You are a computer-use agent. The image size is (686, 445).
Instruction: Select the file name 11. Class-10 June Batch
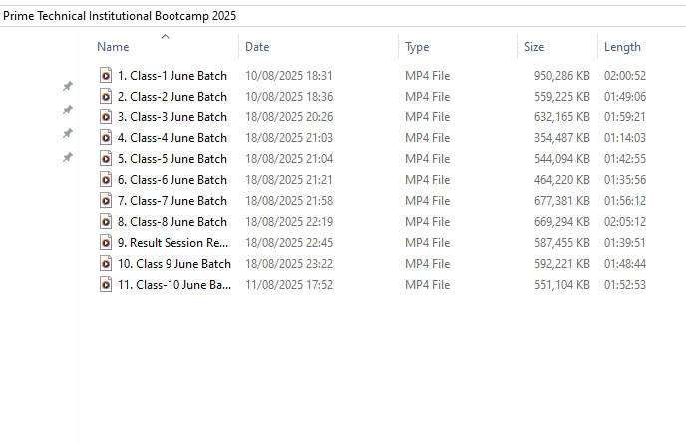pos(173,285)
